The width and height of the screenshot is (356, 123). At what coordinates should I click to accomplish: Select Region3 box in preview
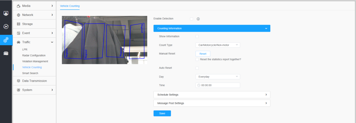(x=116, y=41)
